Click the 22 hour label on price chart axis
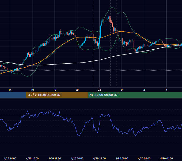The height and width of the screenshot is (161, 182). point(99,90)
